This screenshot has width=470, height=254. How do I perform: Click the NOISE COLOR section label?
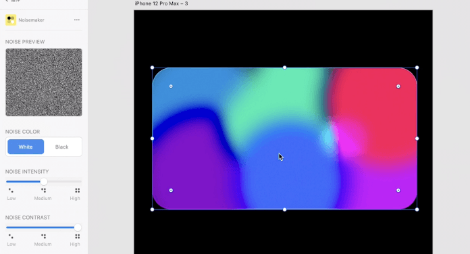tap(22, 132)
